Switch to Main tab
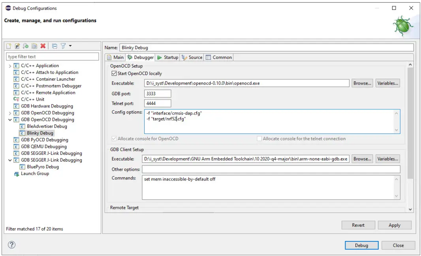421x256 pixels. click(115, 57)
